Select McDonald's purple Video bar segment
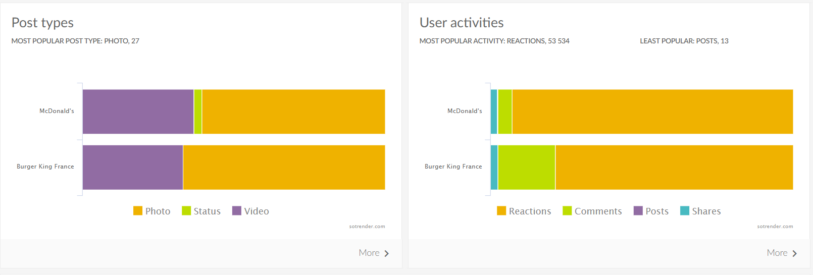This screenshot has height=275, width=813. pyautogui.click(x=138, y=112)
